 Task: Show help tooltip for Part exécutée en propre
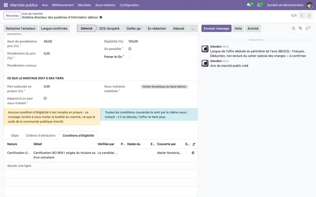[24, 90]
